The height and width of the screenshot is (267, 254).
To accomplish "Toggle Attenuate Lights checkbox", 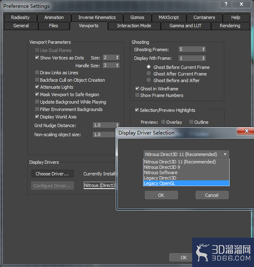I will click(x=37, y=87).
